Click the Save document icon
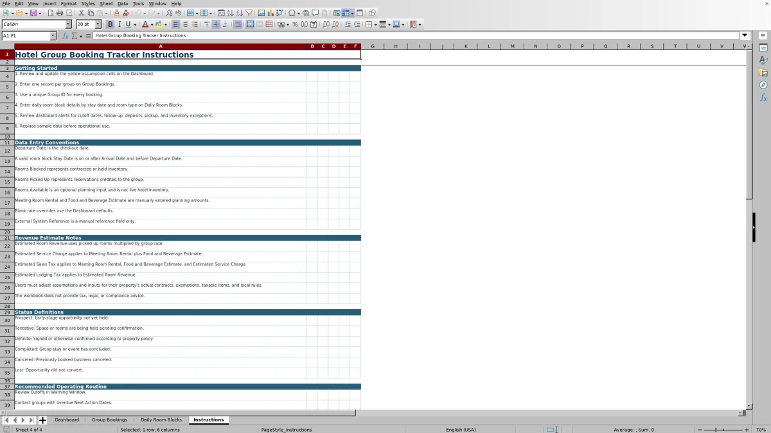This screenshot has width=771, height=433. point(32,13)
